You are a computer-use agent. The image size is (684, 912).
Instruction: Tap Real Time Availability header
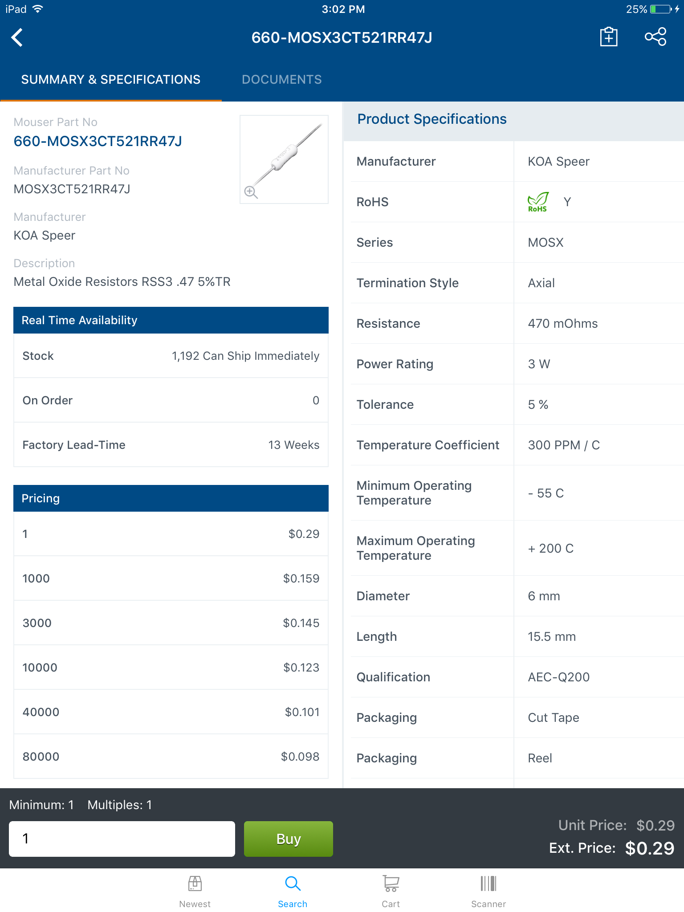(x=171, y=320)
